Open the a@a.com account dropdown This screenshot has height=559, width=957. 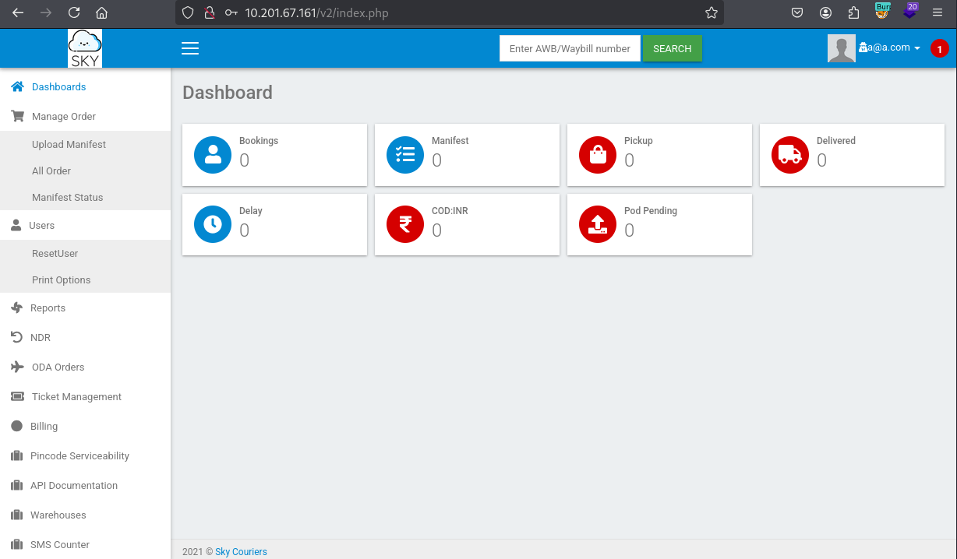tap(889, 47)
